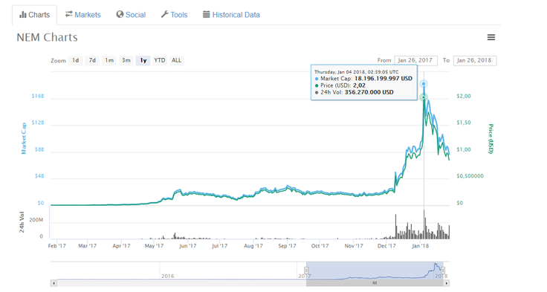Click the $4B market cap axis label
This screenshot has height=292, width=547.
[x=39, y=176]
